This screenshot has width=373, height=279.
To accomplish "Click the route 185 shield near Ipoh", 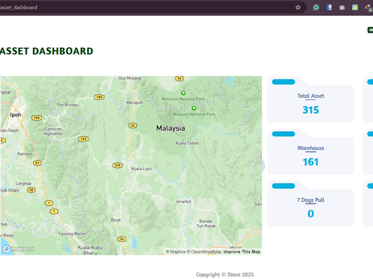I will 37,118.
